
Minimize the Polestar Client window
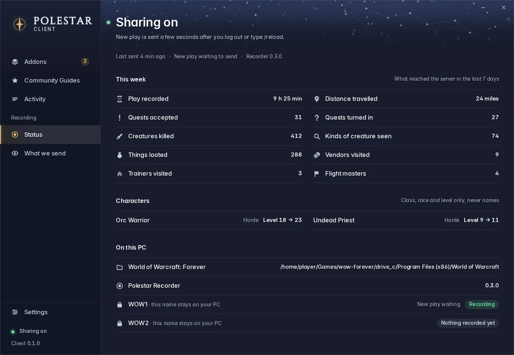coord(483,7)
